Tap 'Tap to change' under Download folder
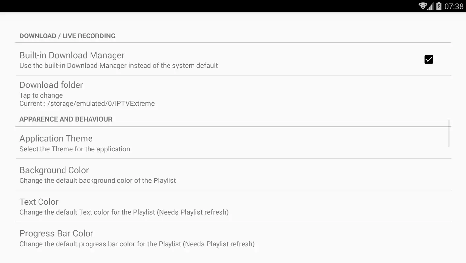This screenshot has height=263, width=466. 41,95
